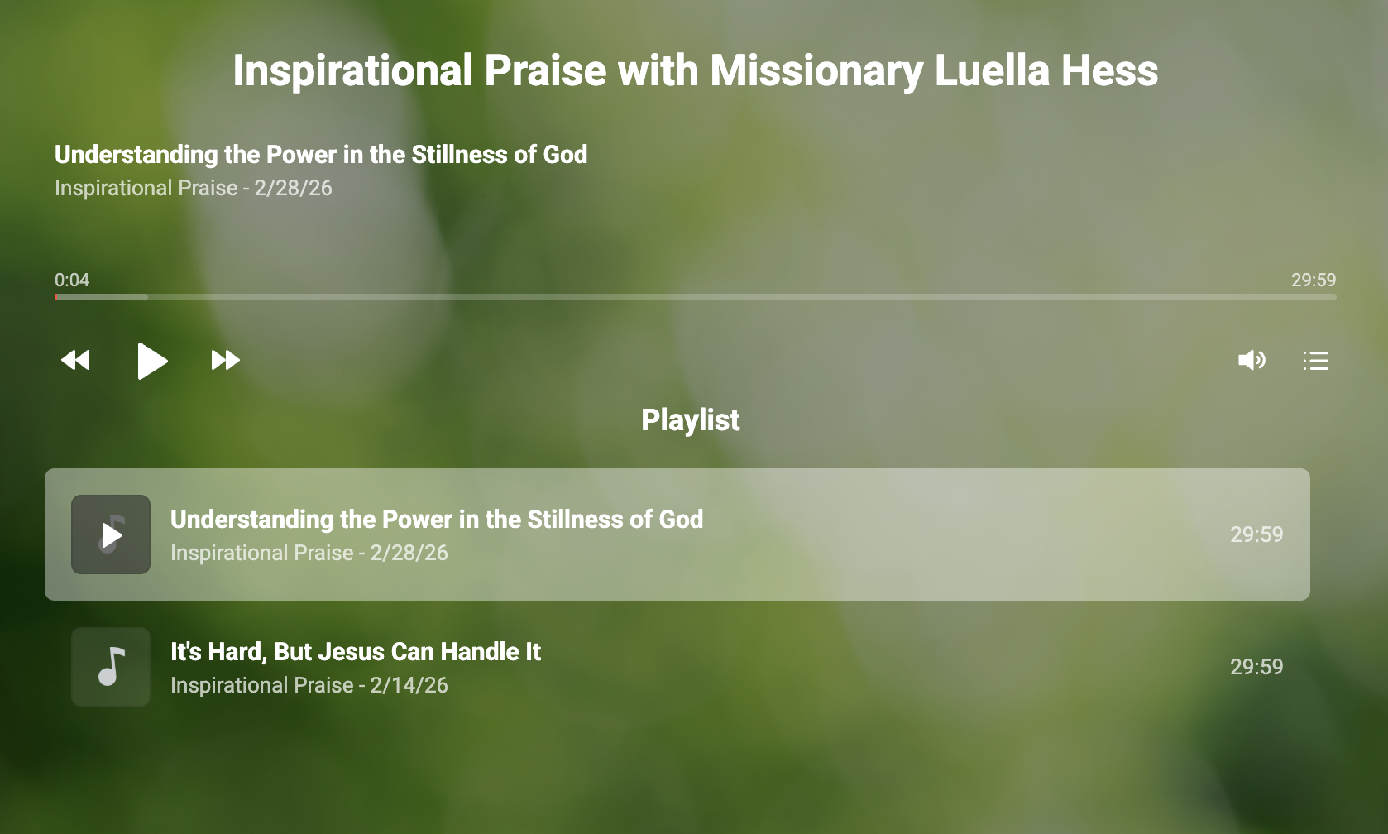This screenshot has width=1388, height=834.
Task: Click the 29:59 duration of the second playlist track
Action: coord(1256,667)
